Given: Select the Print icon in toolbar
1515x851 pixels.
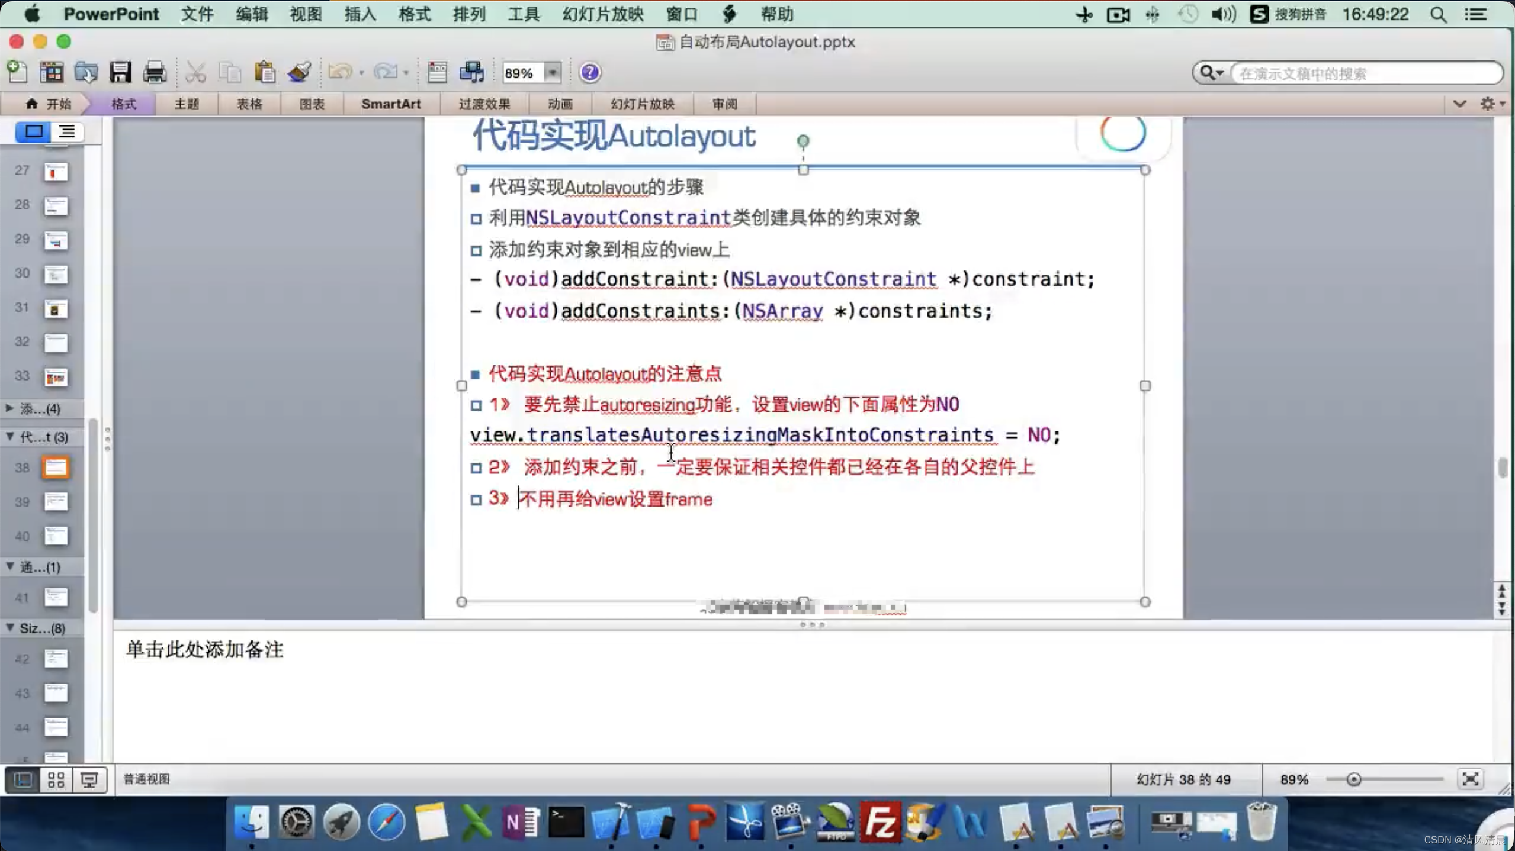Looking at the screenshot, I should coord(154,73).
